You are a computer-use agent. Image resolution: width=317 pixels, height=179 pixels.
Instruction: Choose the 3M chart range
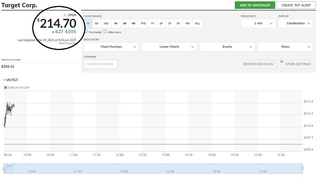[125, 23]
